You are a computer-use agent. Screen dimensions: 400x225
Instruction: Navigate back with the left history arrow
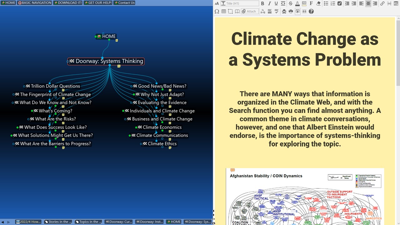(3, 222)
